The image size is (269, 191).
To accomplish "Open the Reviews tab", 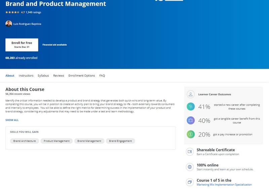I will [59, 76].
